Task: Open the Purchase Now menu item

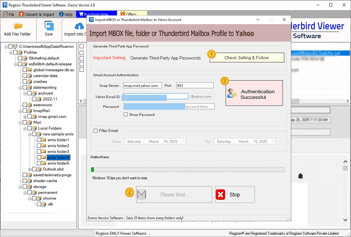Action: tap(96, 14)
